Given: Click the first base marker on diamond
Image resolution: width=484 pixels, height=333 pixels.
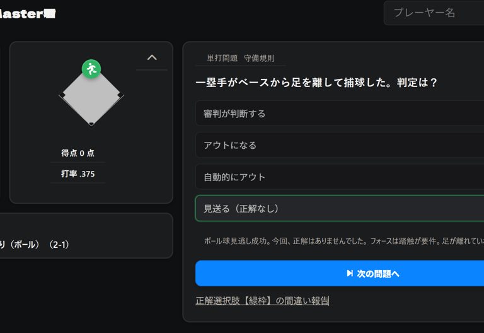Looking at the screenshot, I should tap(120, 95).
